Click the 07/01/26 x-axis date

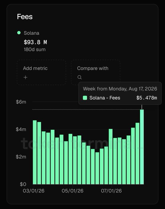[111, 191]
